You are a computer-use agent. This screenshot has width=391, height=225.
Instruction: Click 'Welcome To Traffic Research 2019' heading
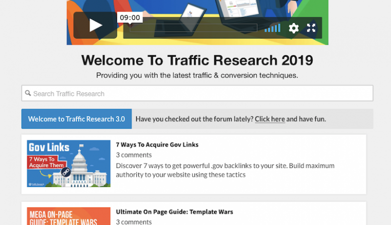197,60
